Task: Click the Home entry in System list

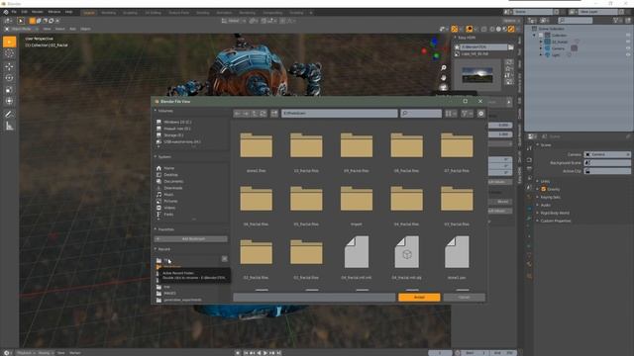Action: click(x=169, y=168)
